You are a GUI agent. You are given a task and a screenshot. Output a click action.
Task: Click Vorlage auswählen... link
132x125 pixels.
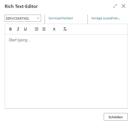click(106, 18)
